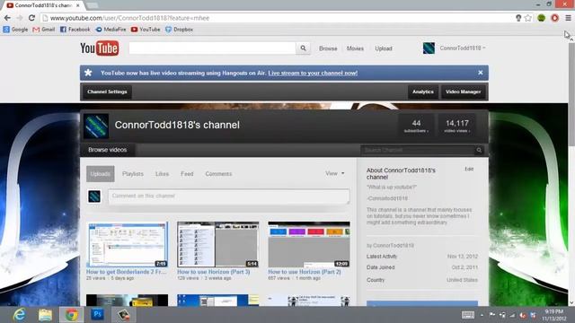The image size is (575, 323).
Task: Open the Gmail bookmark
Action: 44,30
